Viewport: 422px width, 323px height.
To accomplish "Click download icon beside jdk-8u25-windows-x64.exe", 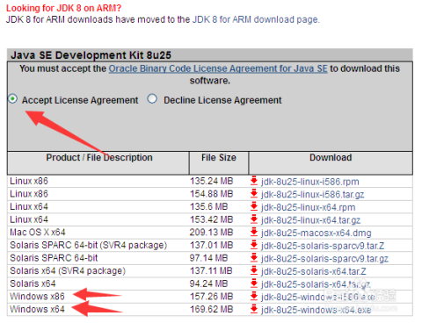I will [254, 309].
